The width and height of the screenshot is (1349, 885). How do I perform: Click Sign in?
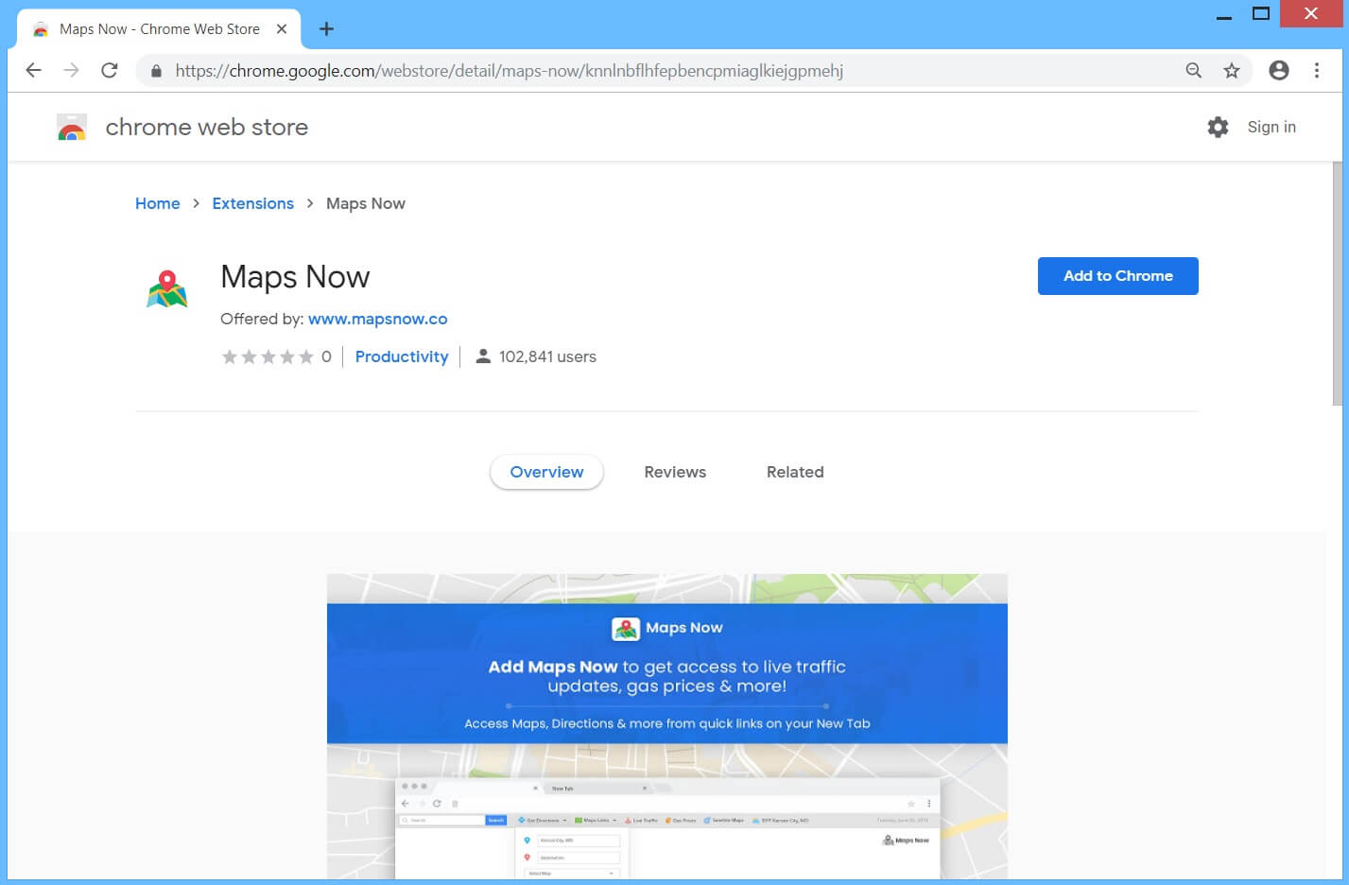pos(1271,127)
